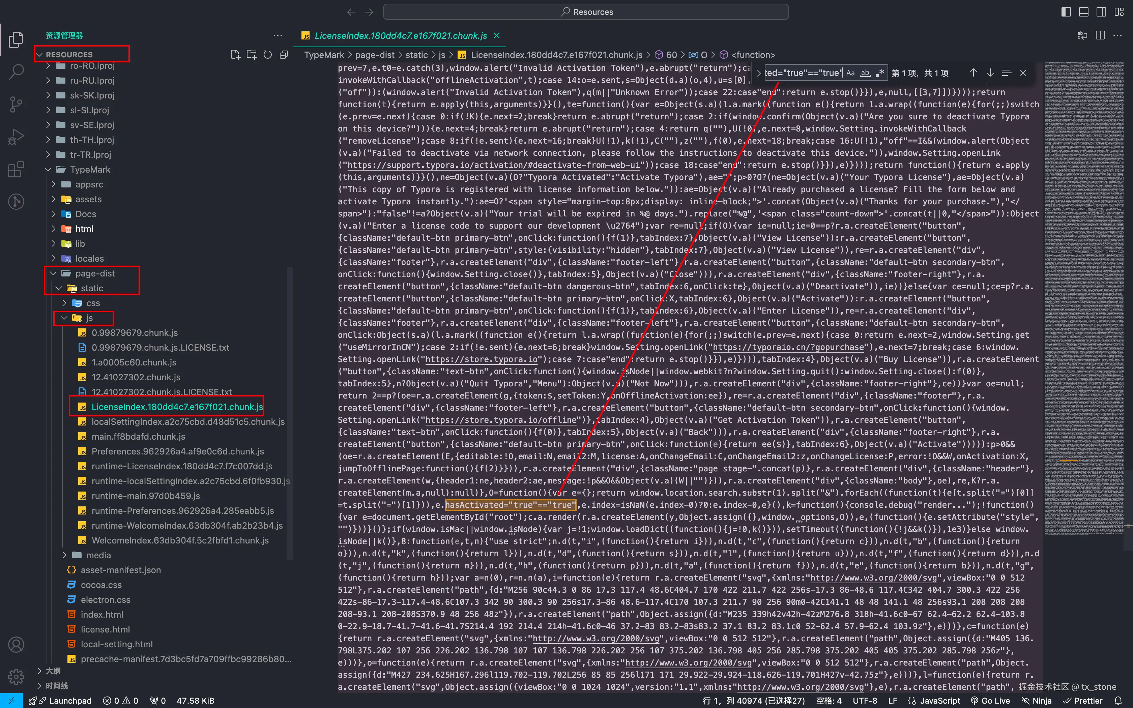Click the New File icon in explorer

point(235,55)
